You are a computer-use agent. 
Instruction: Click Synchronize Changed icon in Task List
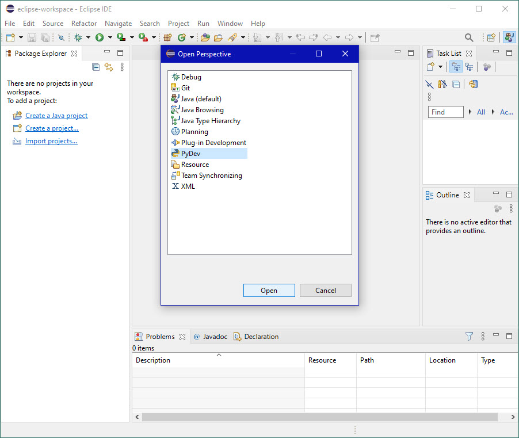[473, 84]
